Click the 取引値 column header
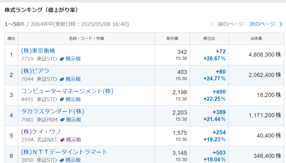Screen dimensions: 286x163 pos(172,38)
